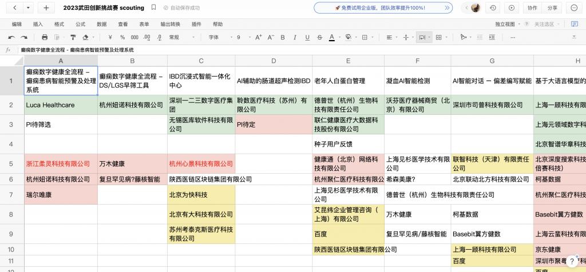Apply yen currency format
586x272 pixels.
pyautogui.click(x=110, y=37)
